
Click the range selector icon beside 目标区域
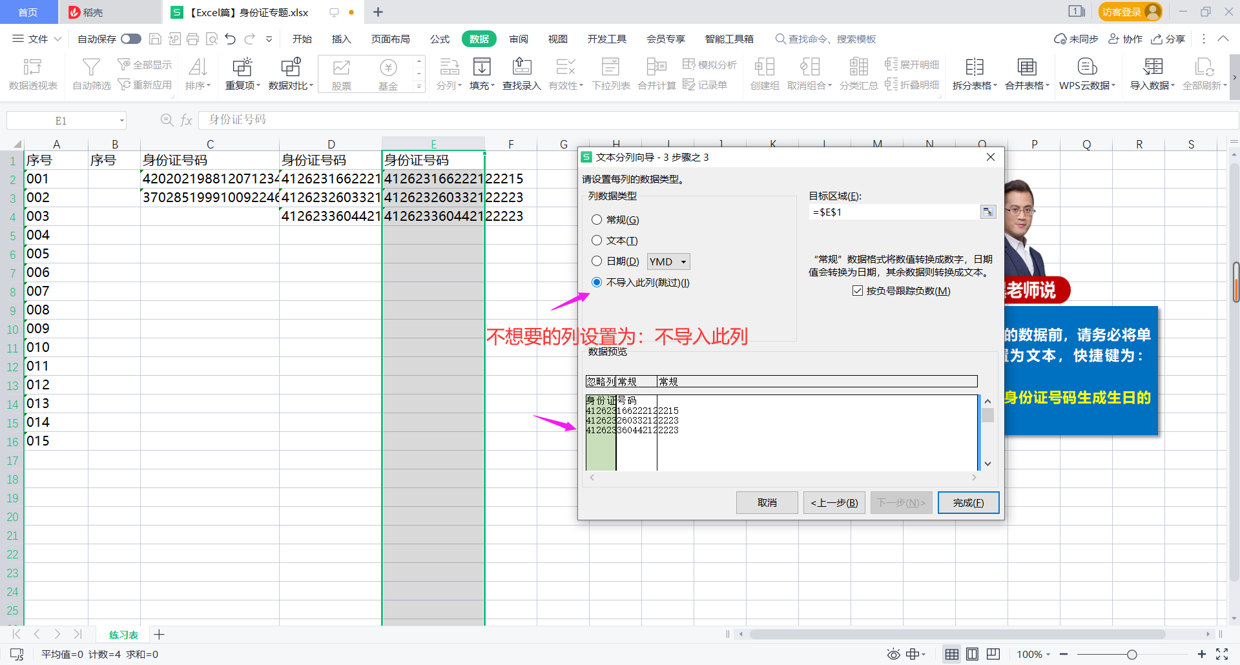click(988, 212)
